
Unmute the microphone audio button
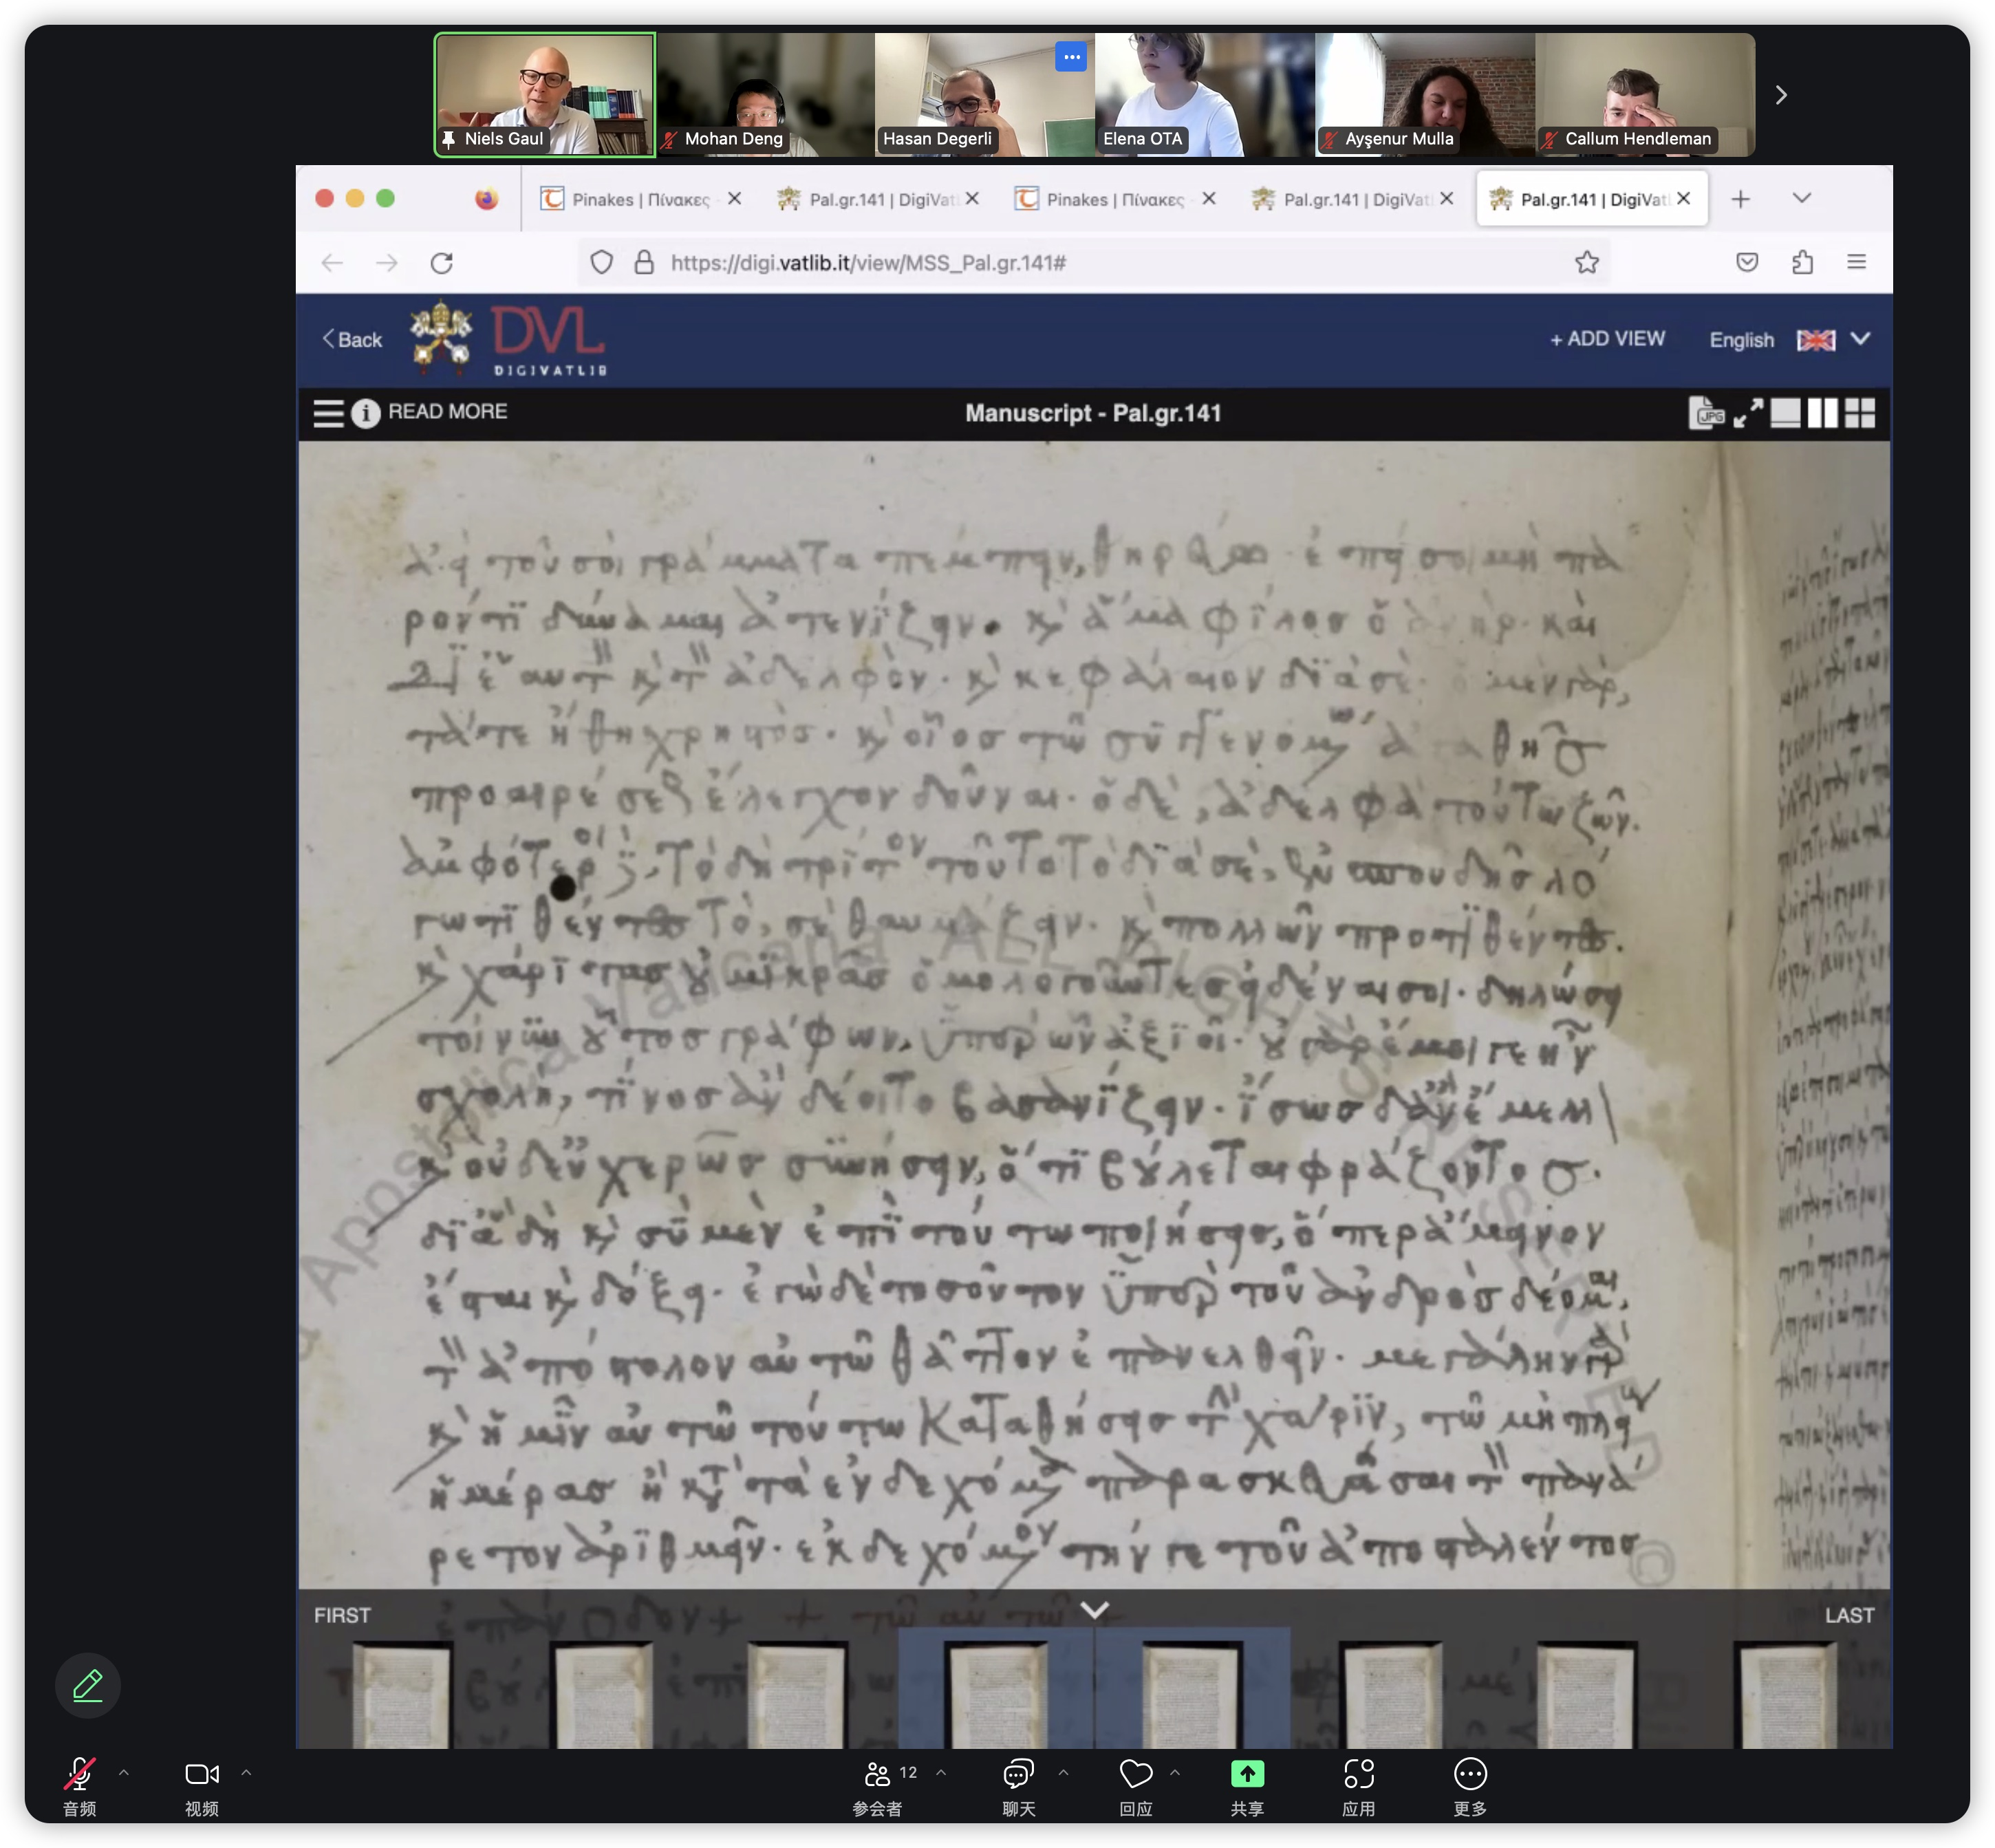click(79, 1774)
